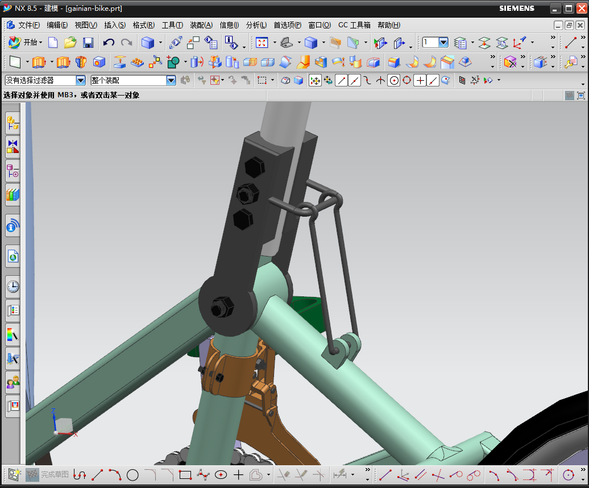Expand dropdown arrow next to Unite icon
589x488 pixels.
click(x=185, y=62)
